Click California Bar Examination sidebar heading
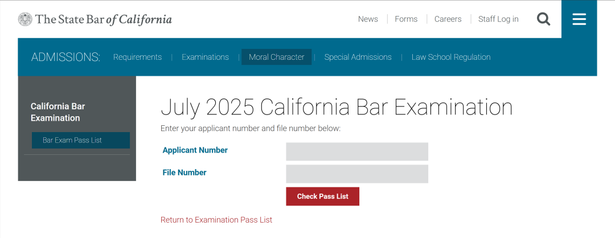The height and width of the screenshot is (238, 615). click(58, 112)
